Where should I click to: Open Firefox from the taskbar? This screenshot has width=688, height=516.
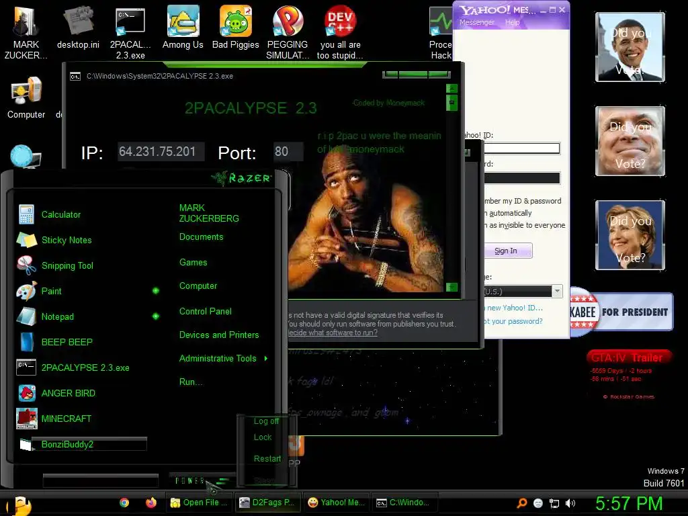pos(151,503)
